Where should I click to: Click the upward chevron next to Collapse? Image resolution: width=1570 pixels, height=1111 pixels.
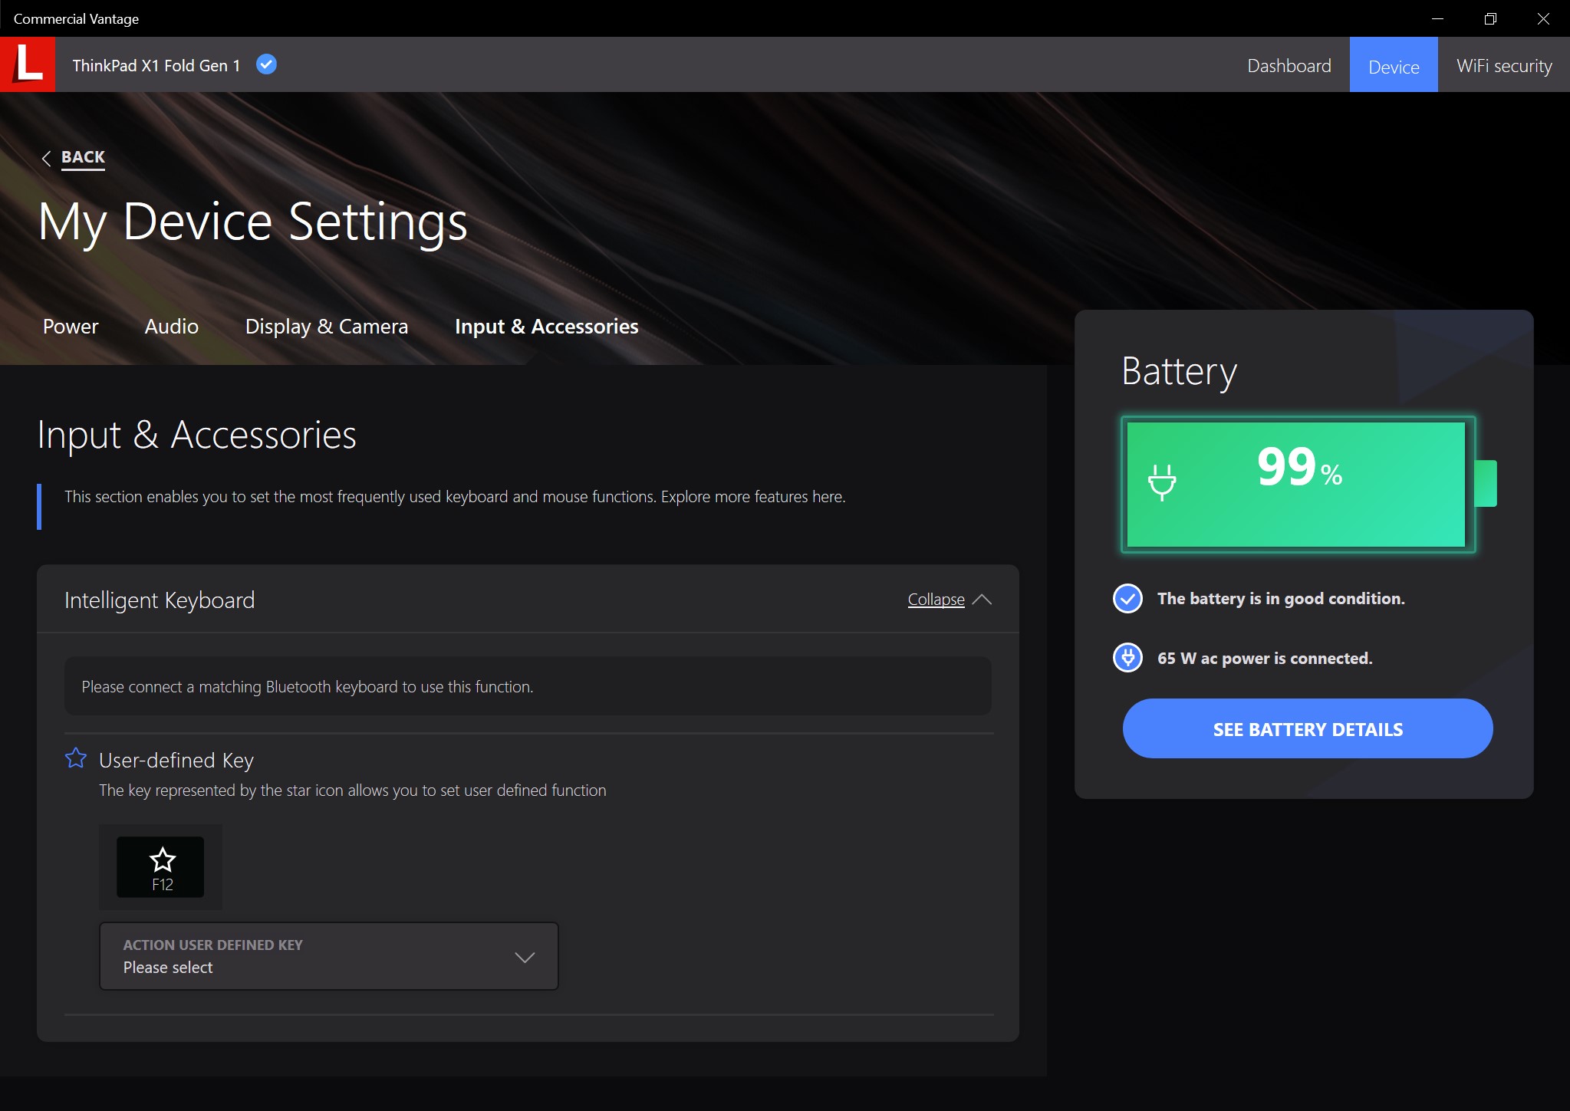click(x=982, y=600)
